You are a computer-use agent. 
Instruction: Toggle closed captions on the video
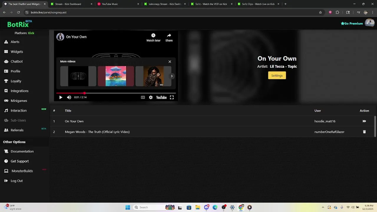[143, 97]
